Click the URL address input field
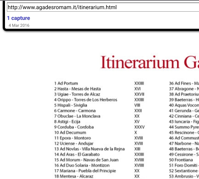Screen dimensions: 199x179 click(x=102, y=7)
